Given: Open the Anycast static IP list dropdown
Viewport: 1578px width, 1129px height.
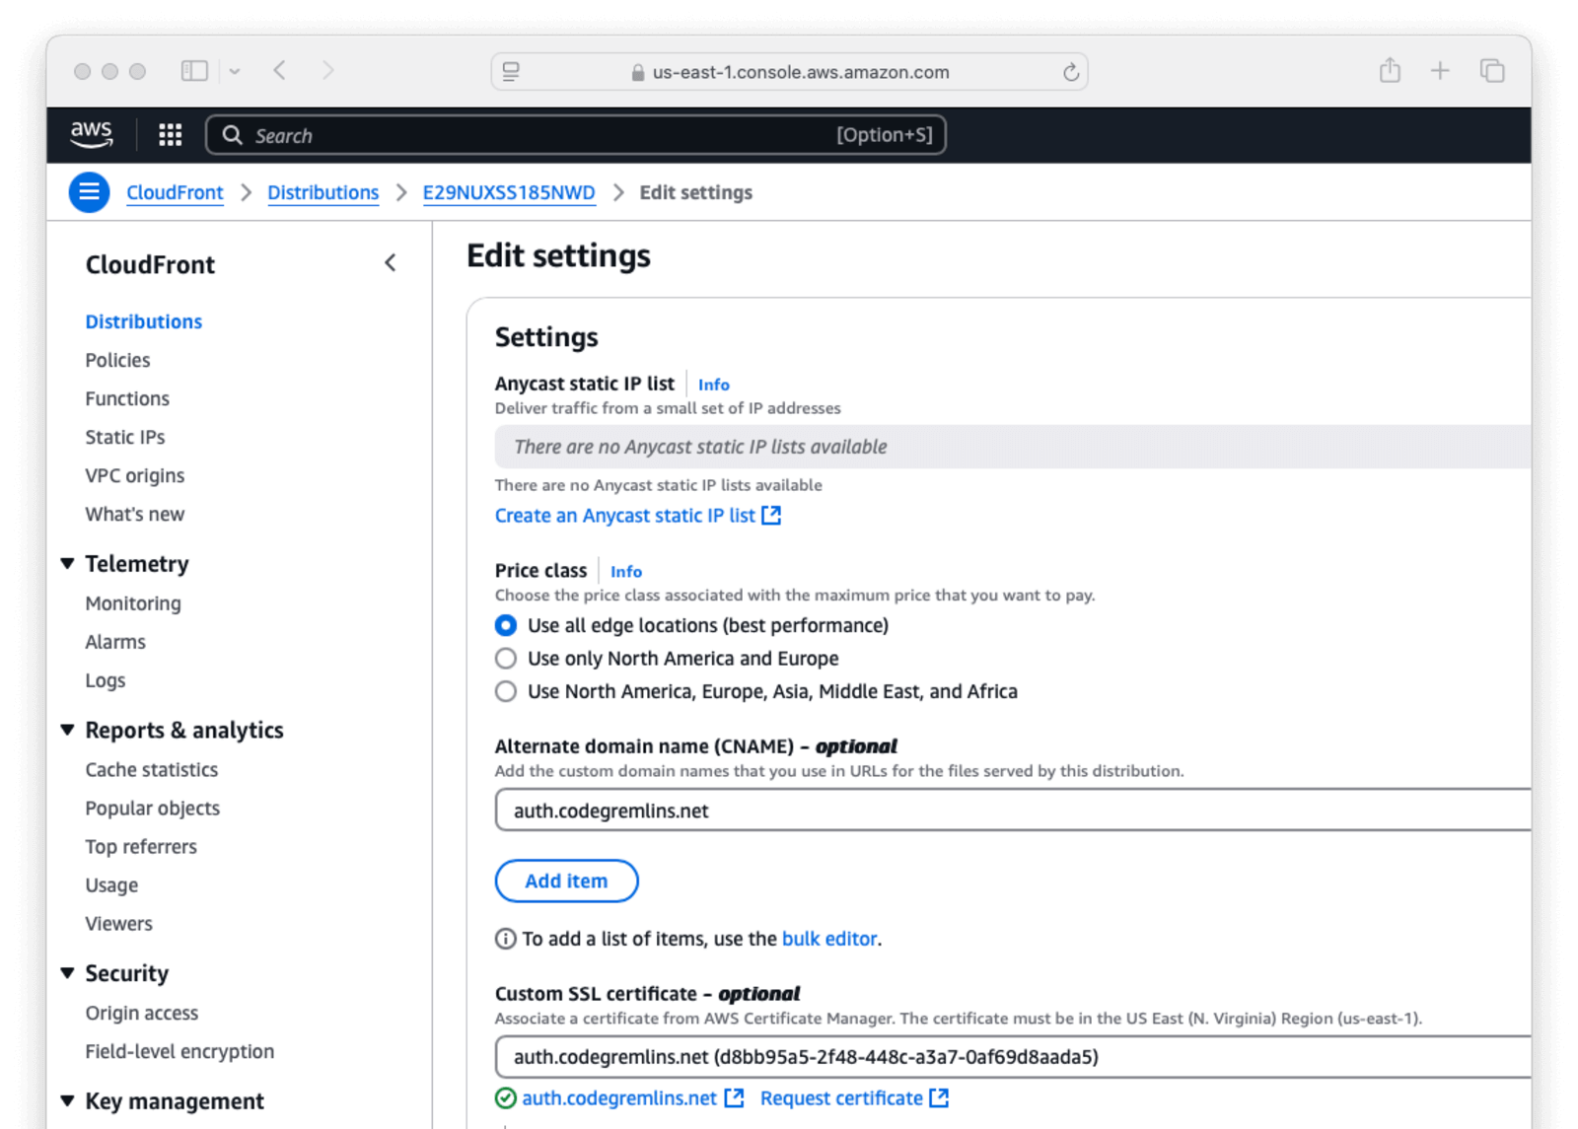Looking at the screenshot, I should coord(1013,447).
